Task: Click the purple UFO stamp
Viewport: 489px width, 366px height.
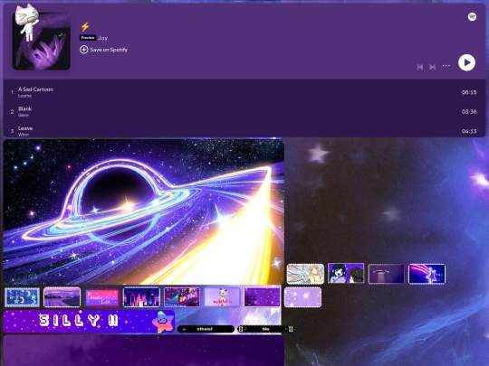Action: pyautogui.click(x=386, y=274)
